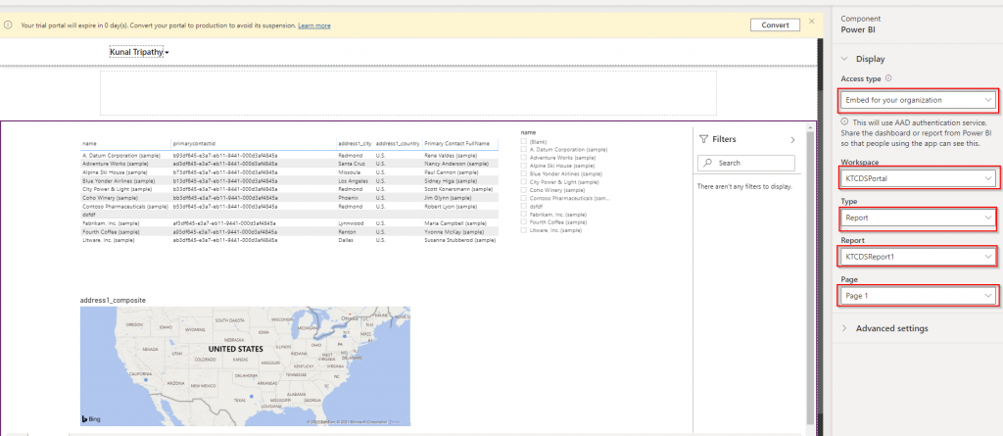Viewport: 1003px width, 436px height.
Task: Check Coho Winery (sample) slicer checkbox
Action: pyautogui.click(x=524, y=190)
